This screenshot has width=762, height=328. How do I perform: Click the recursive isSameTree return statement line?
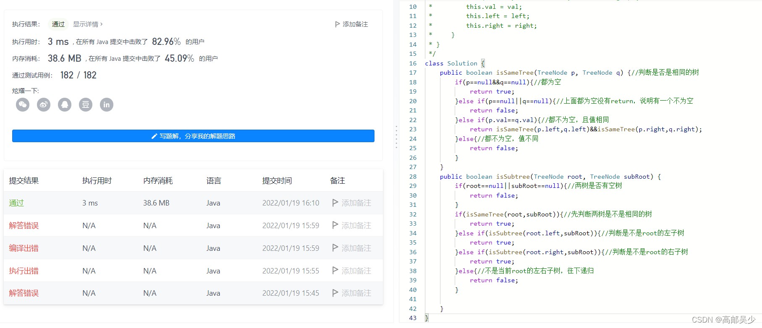point(586,129)
